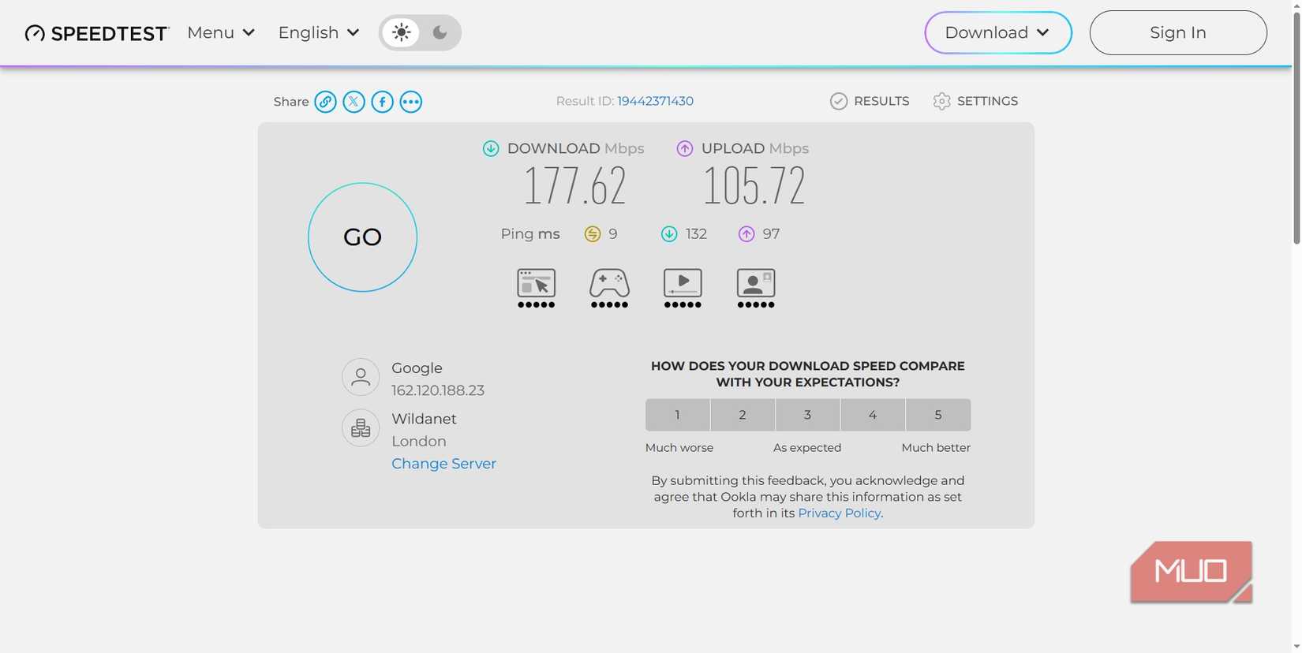
Task: Open Result ID 19442371430 link
Action: 655,101
